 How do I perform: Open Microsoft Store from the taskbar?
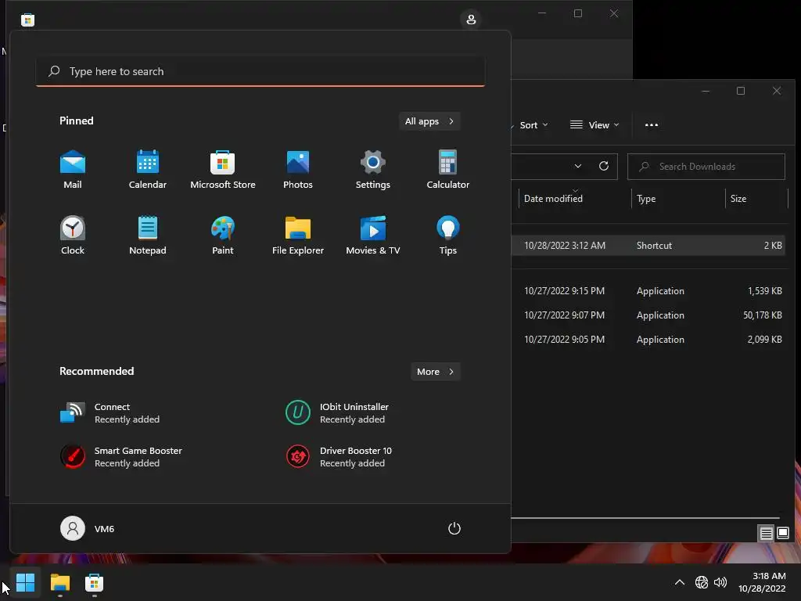coord(94,582)
